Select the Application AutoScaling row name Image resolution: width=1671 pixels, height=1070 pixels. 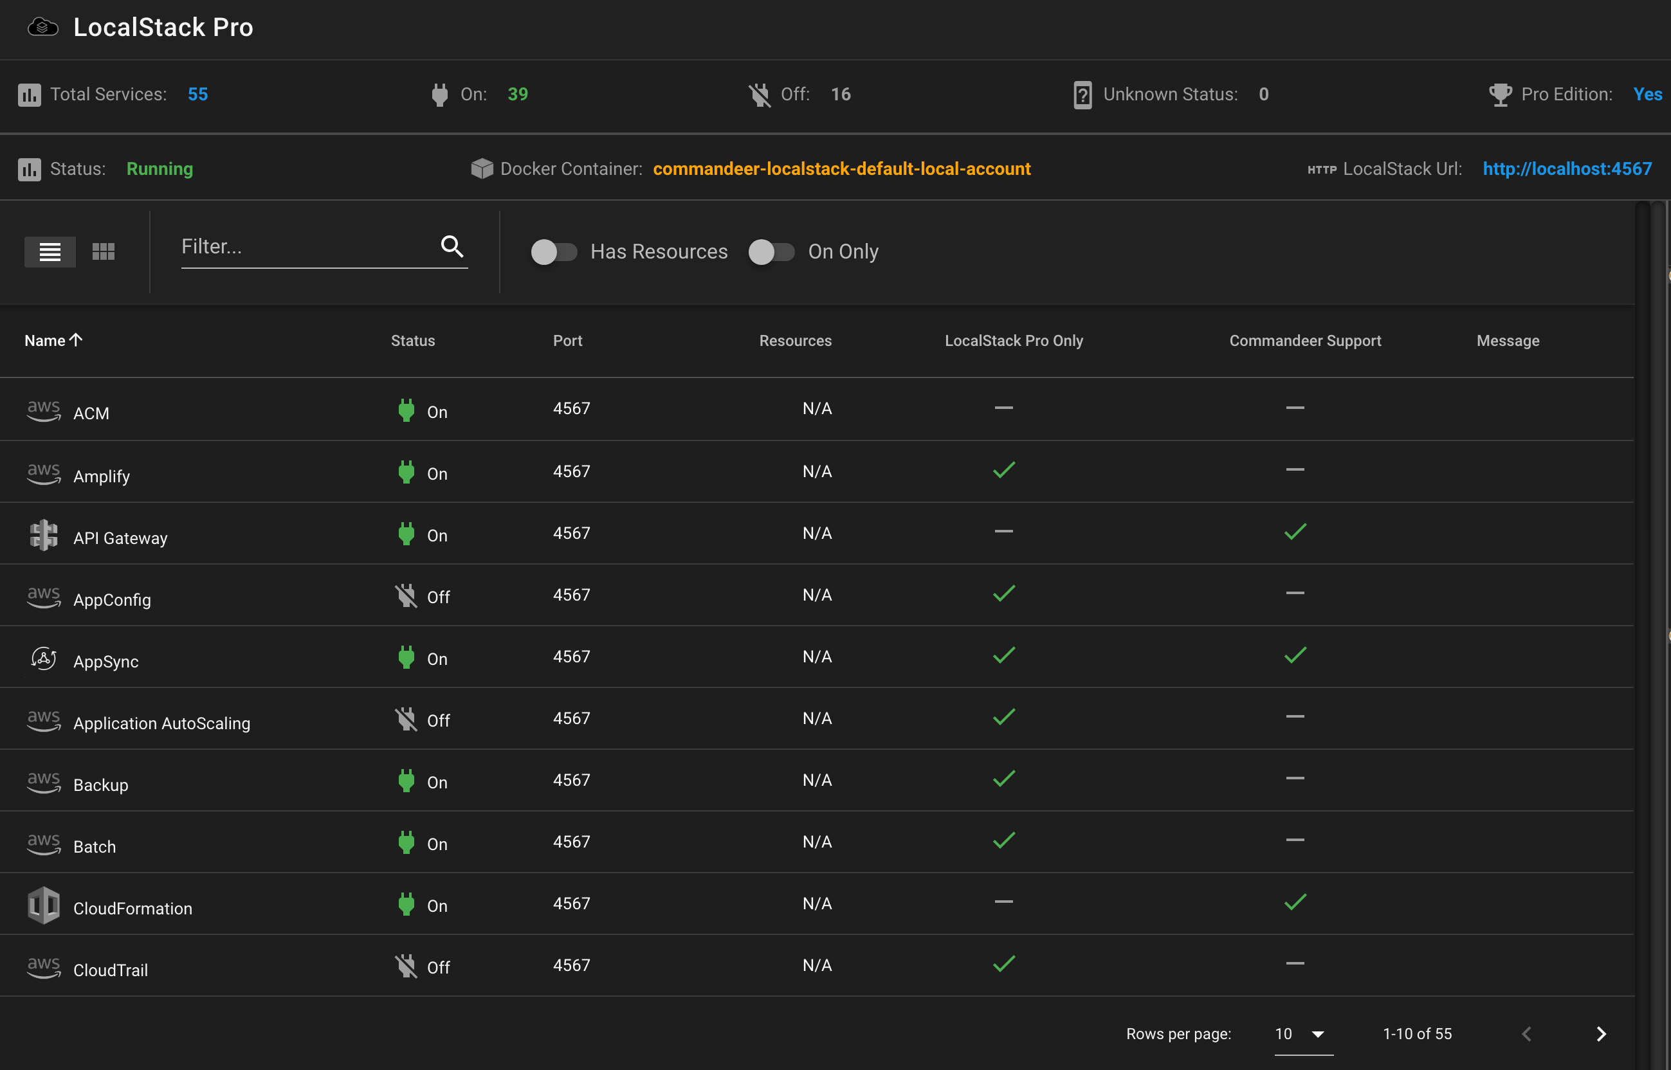click(162, 723)
